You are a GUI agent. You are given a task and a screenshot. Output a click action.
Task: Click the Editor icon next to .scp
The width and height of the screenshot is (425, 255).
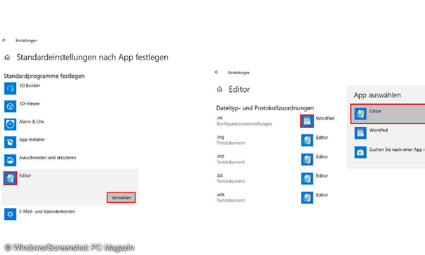(307, 159)
